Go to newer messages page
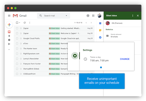146x101 pixels. (x=86, y=23)
